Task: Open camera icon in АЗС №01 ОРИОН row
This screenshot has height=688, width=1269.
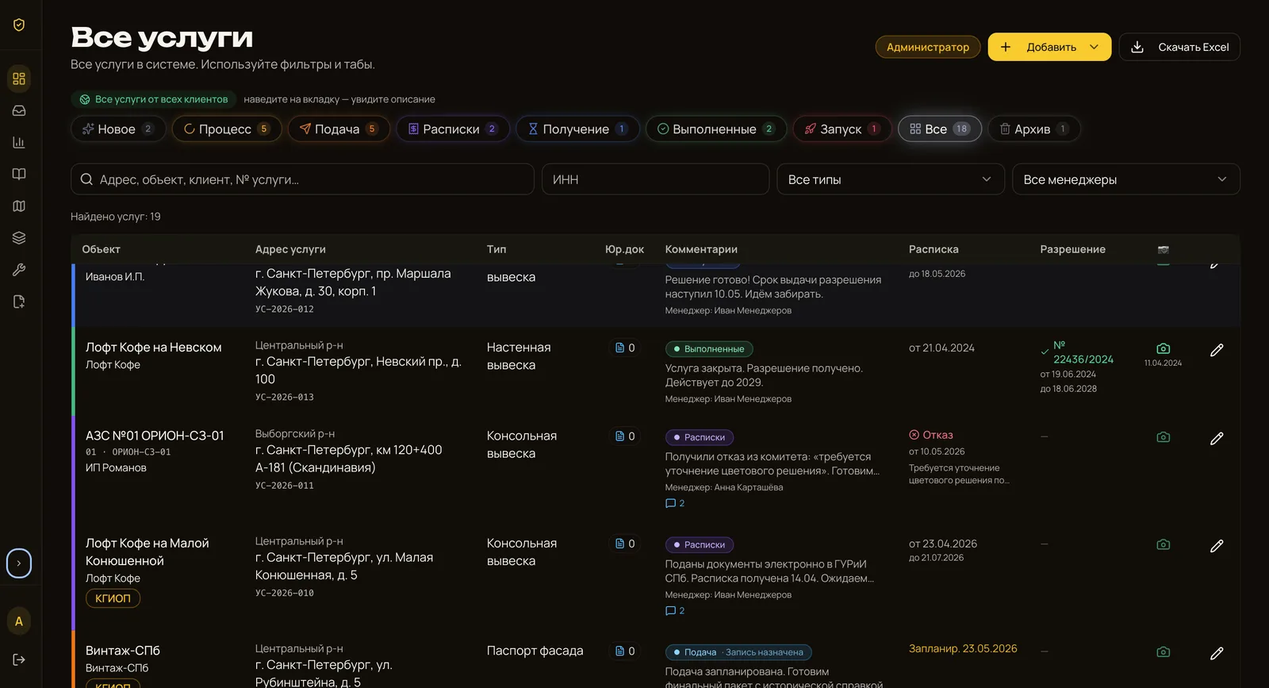Action: (1164, 437)
